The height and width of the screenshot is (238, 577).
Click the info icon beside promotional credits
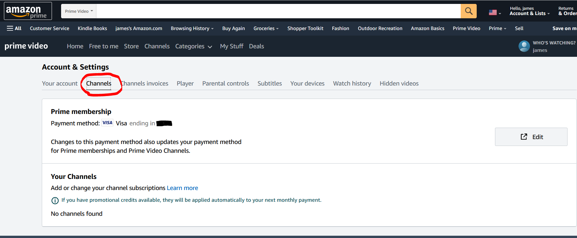[55, 200]
